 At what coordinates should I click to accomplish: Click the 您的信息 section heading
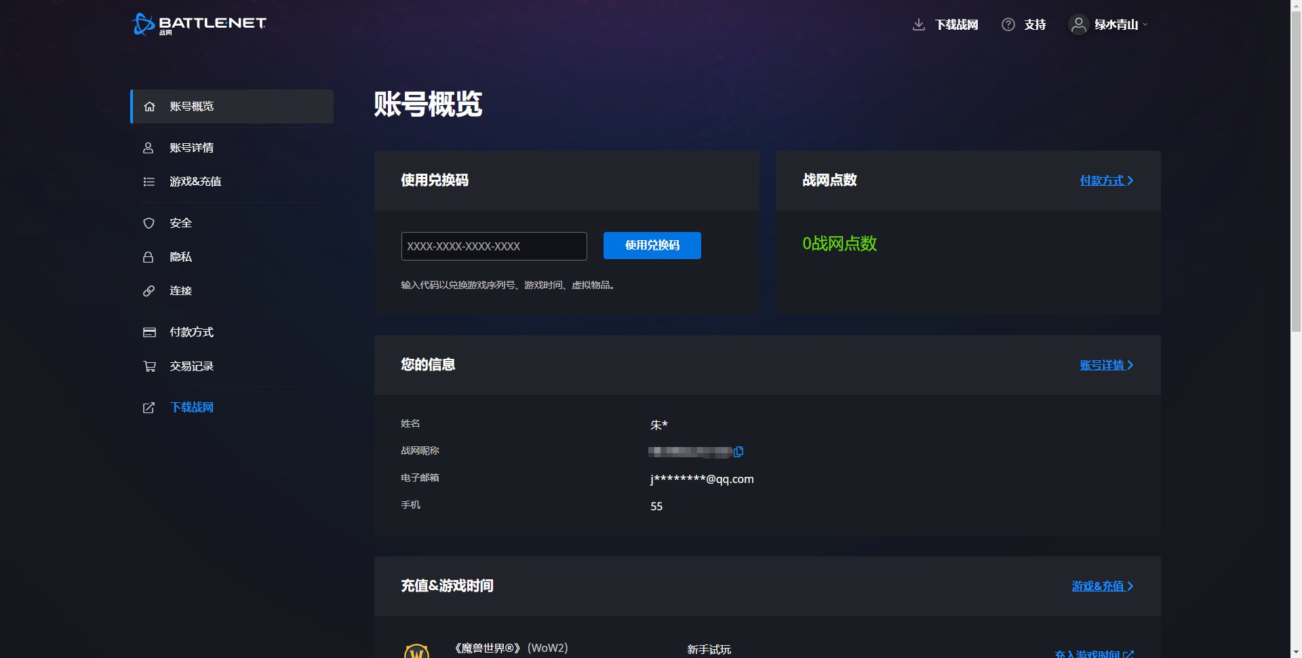click(428, 365)
